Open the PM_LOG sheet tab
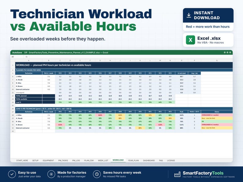Screen dimensions: 243x182 coord(76,161)
